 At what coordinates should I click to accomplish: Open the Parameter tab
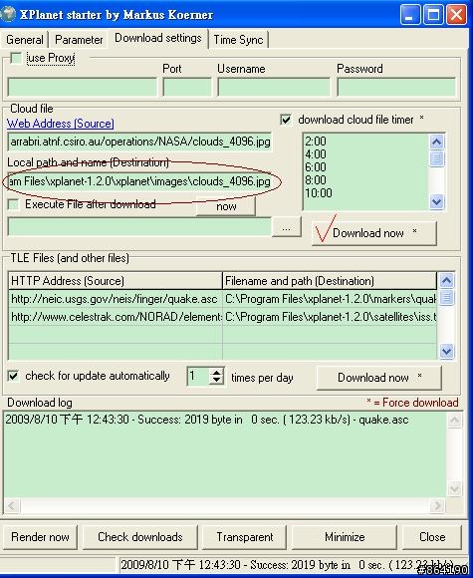point(79,40)
